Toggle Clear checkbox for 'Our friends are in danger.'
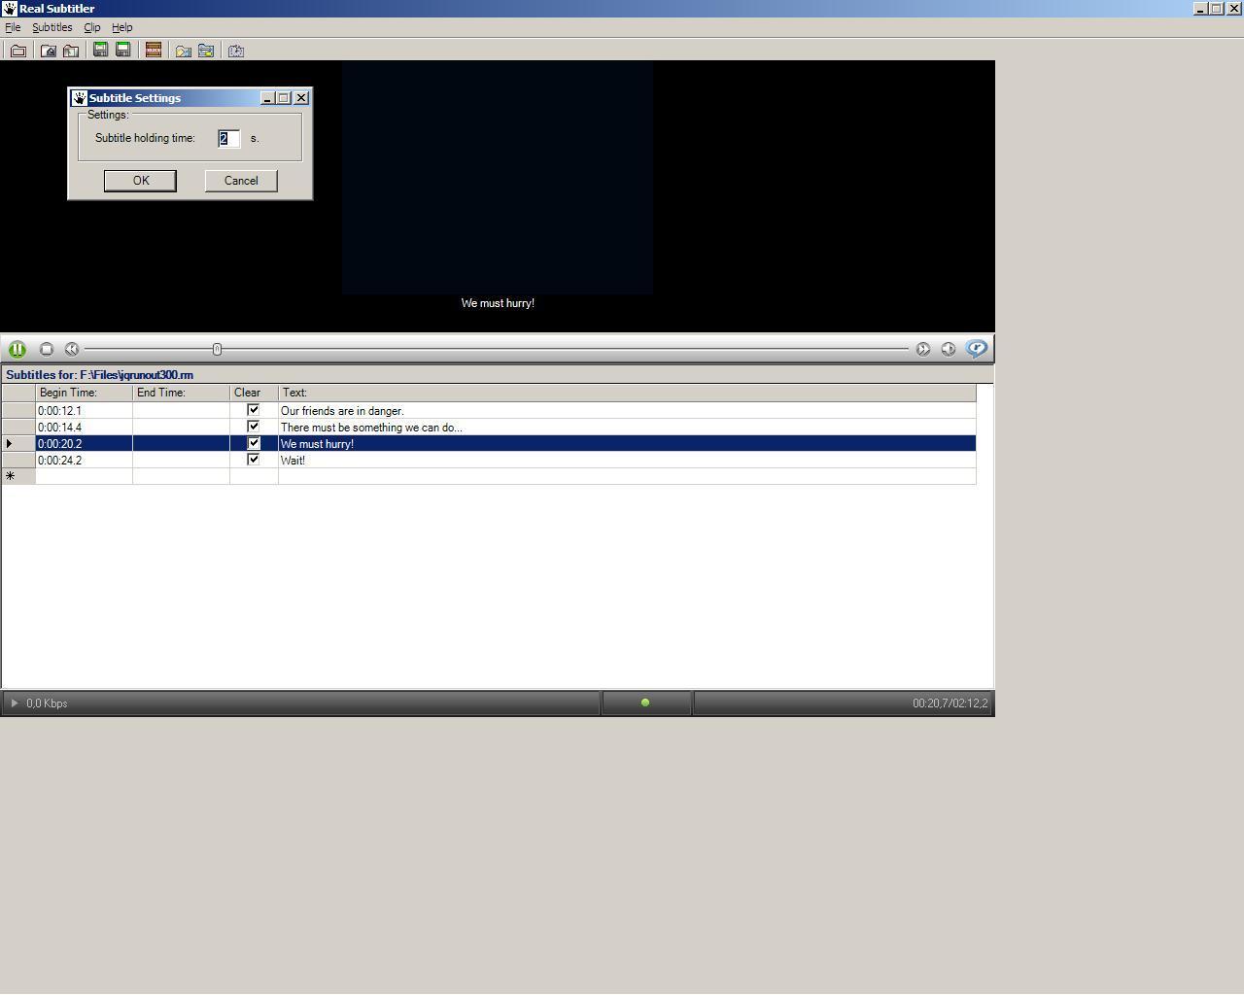The image size is (1244, 995). pyautogui.click(x=254, y=410)
